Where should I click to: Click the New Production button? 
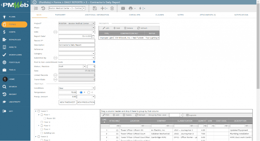(86, 102)
